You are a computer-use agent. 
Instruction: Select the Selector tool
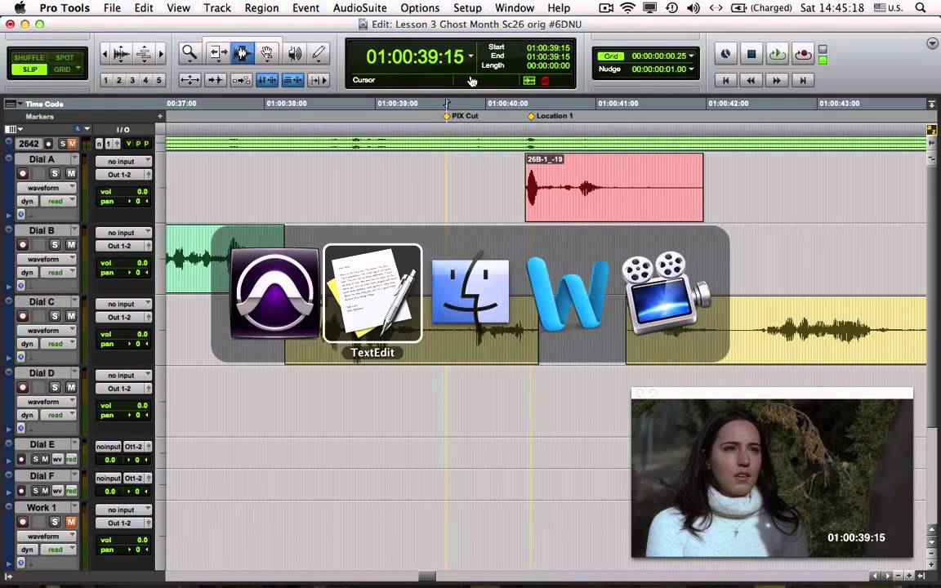tap(243, 53)
